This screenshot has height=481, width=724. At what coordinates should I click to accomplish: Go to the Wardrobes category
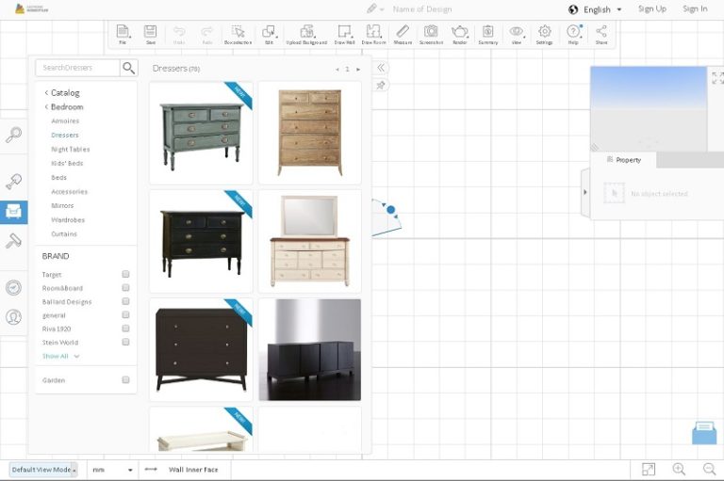[68, 220]
